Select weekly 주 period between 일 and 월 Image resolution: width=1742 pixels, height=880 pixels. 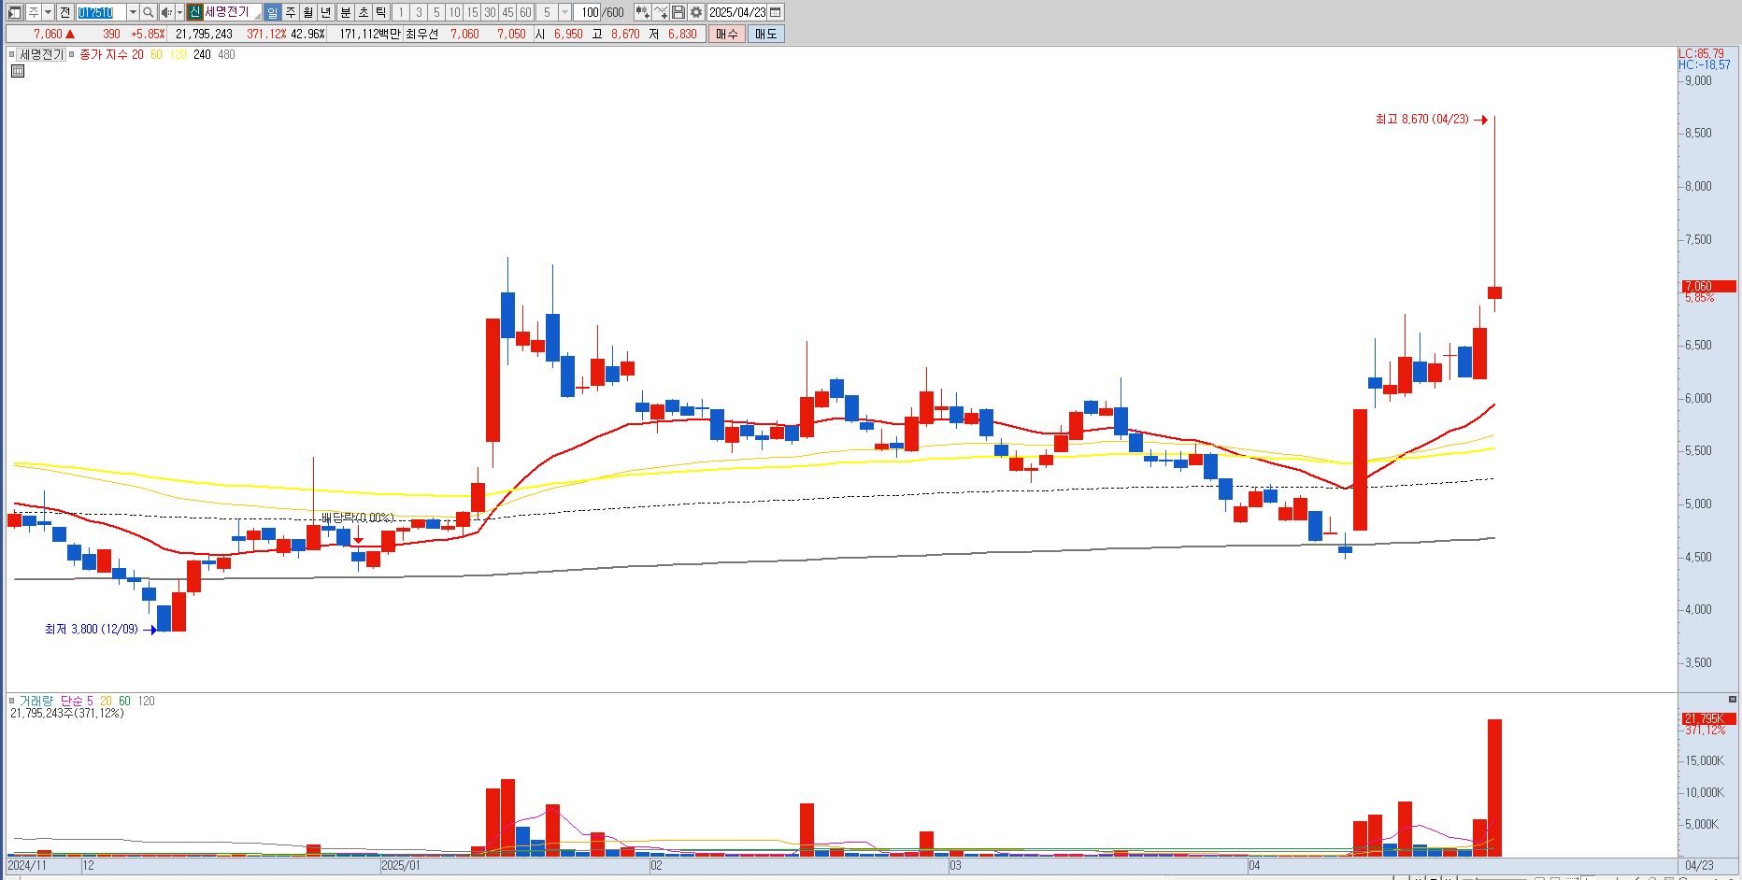291,12
